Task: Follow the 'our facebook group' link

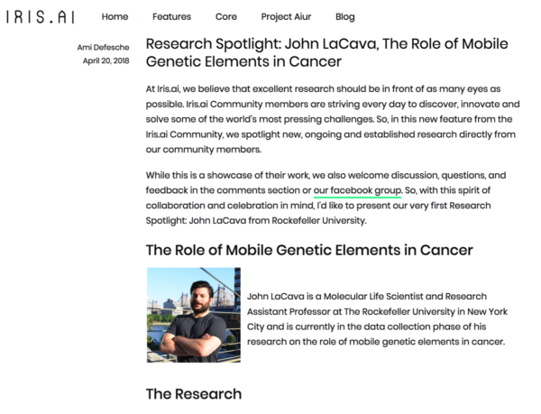Action: tap(357, 191)
